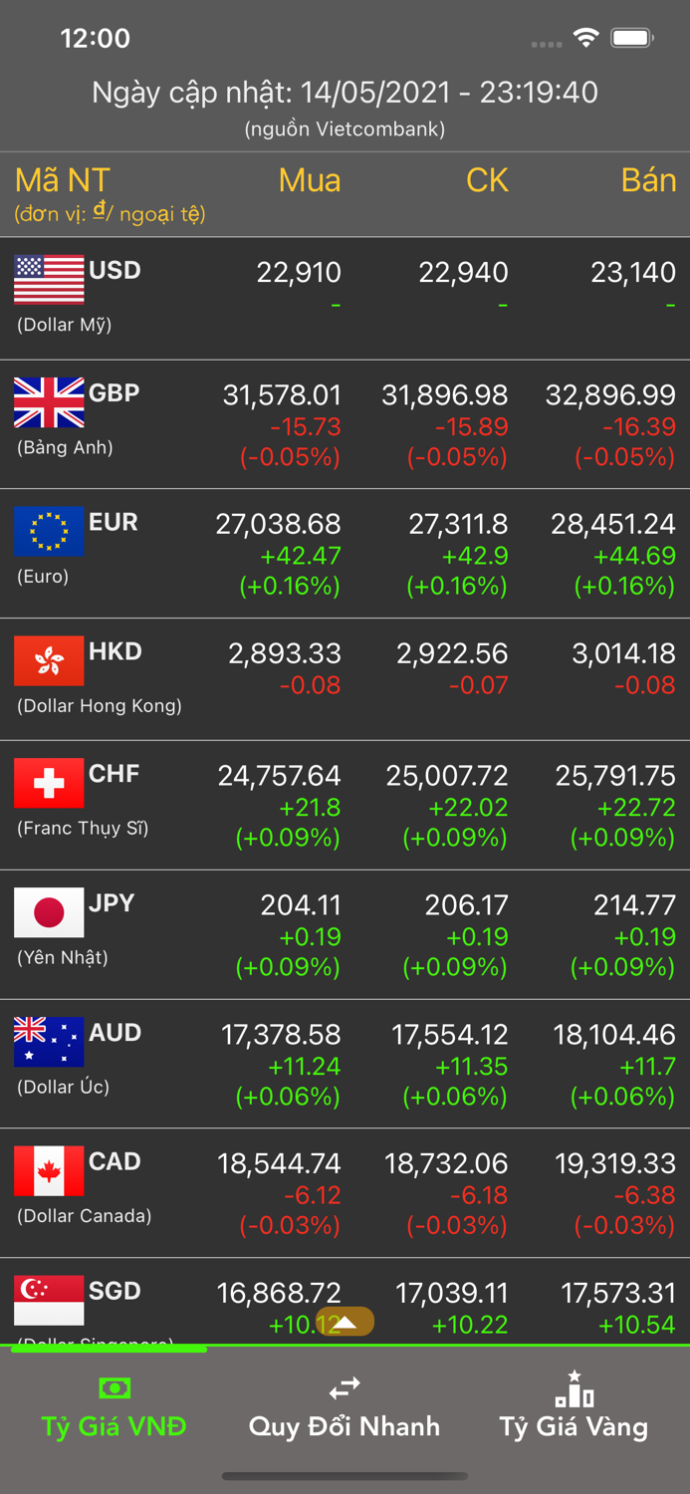The width and height of the screenshot is (690, 1494).
Task: Tap the Mã NT column header
Action: coord(63,181)
